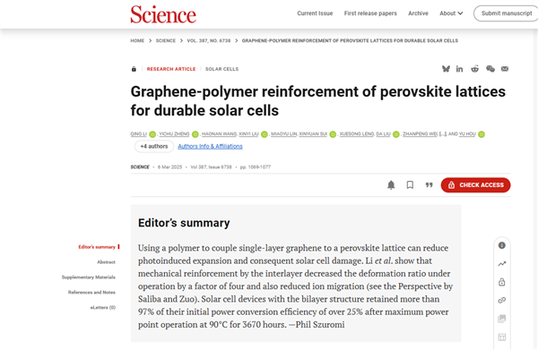538x350 pixels.
Task: Bookmark this article
Action: [410, 185]
